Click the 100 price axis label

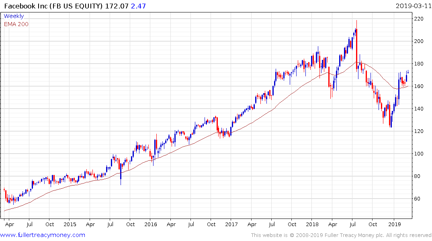click(x=418, y=154)
